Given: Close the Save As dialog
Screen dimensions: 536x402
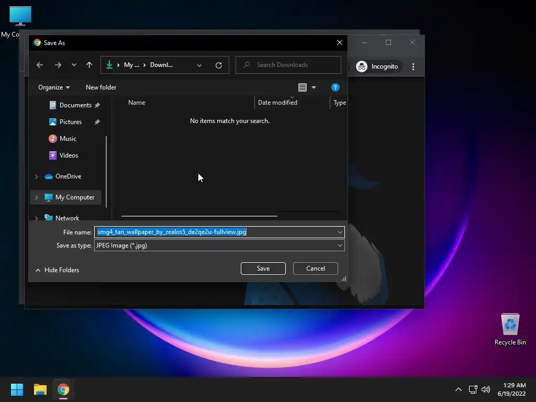Looking at the screenshot, I should 339,43.
